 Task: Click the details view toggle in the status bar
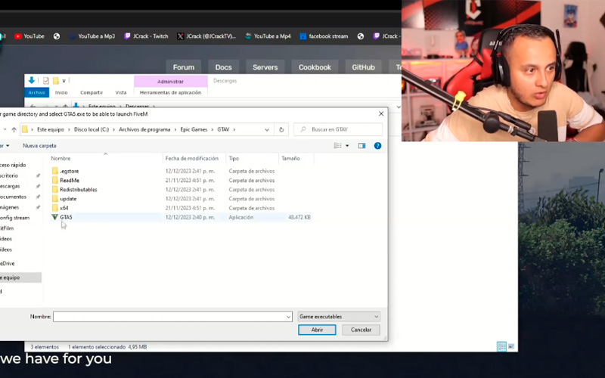click(x=501, y=346)
